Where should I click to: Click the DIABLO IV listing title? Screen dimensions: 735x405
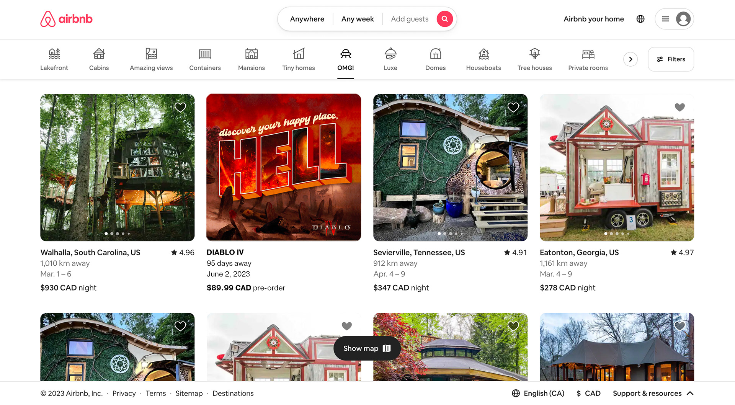tap(225, 252)
